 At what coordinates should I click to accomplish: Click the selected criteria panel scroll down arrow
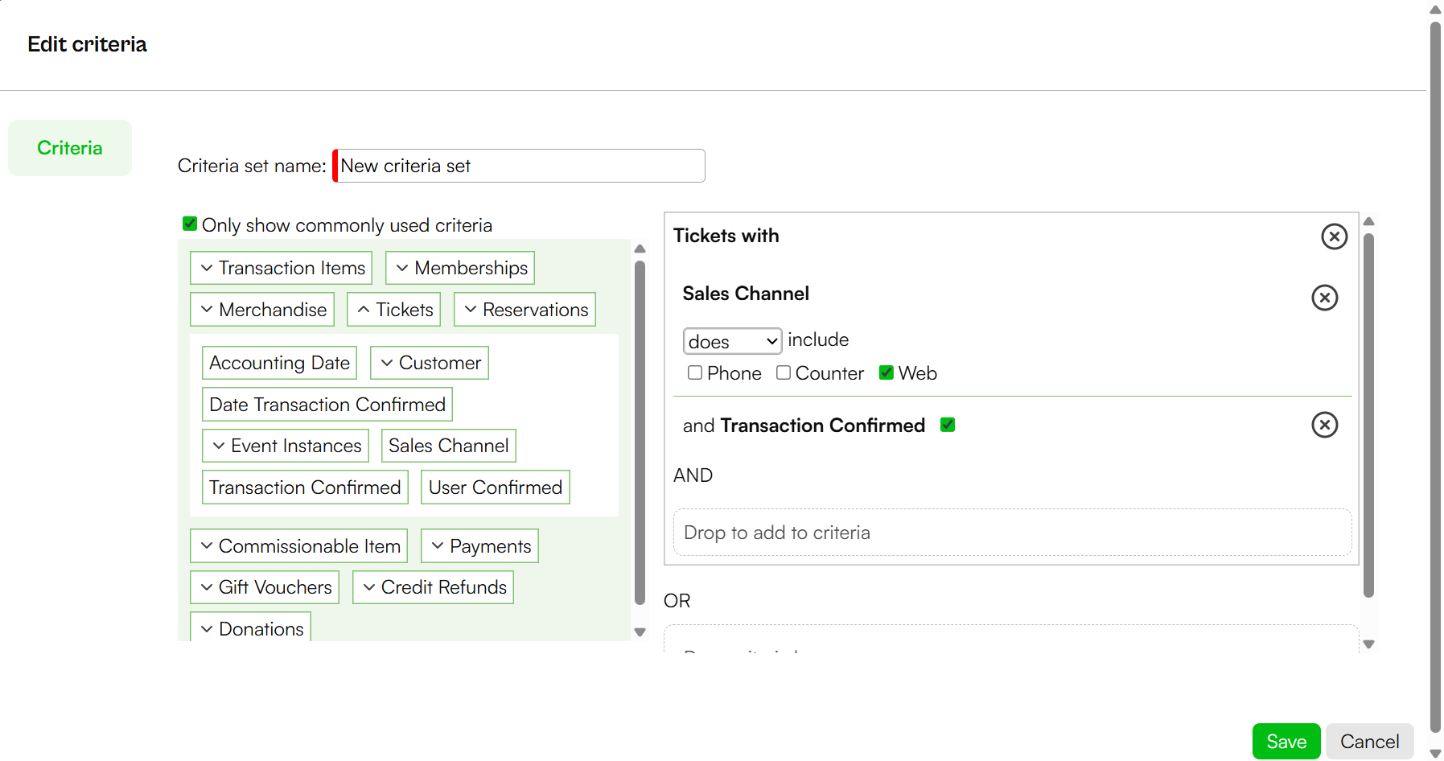pos(1369,644)
